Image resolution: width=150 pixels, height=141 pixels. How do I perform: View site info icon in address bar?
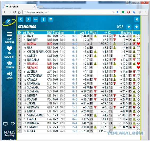pos(25,12)
